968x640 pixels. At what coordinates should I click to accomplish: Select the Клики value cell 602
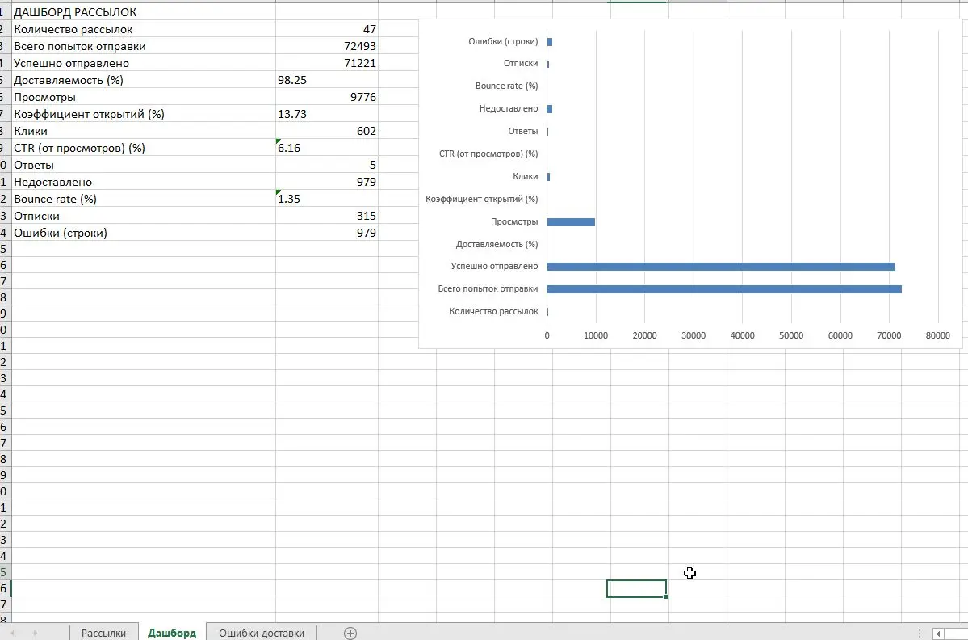coord(326,131)
